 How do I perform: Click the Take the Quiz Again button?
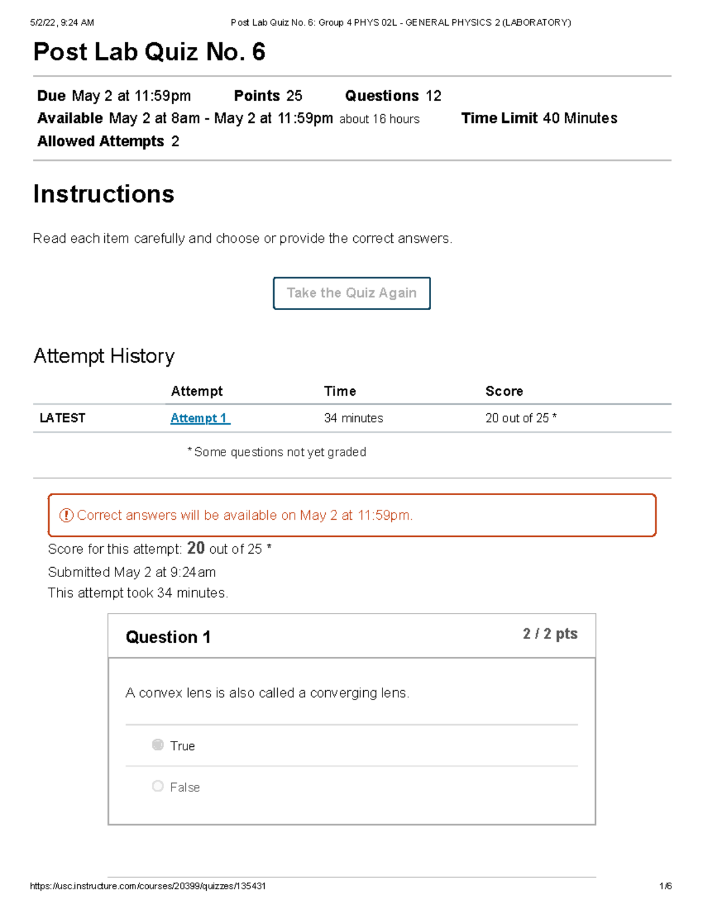[351, 293]
